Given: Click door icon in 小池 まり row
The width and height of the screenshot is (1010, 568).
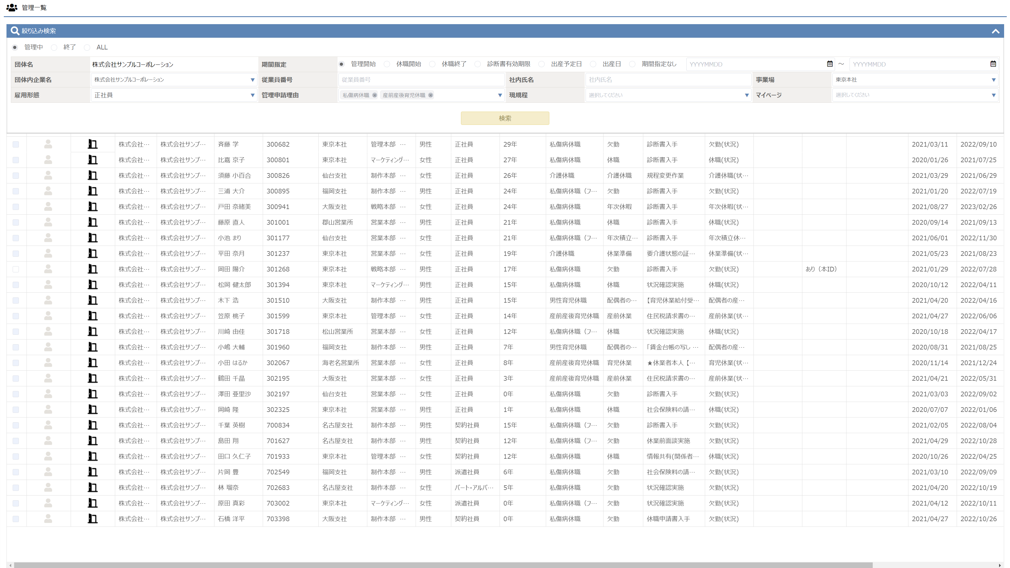Looking at the screenshot, I should [92, 238].
